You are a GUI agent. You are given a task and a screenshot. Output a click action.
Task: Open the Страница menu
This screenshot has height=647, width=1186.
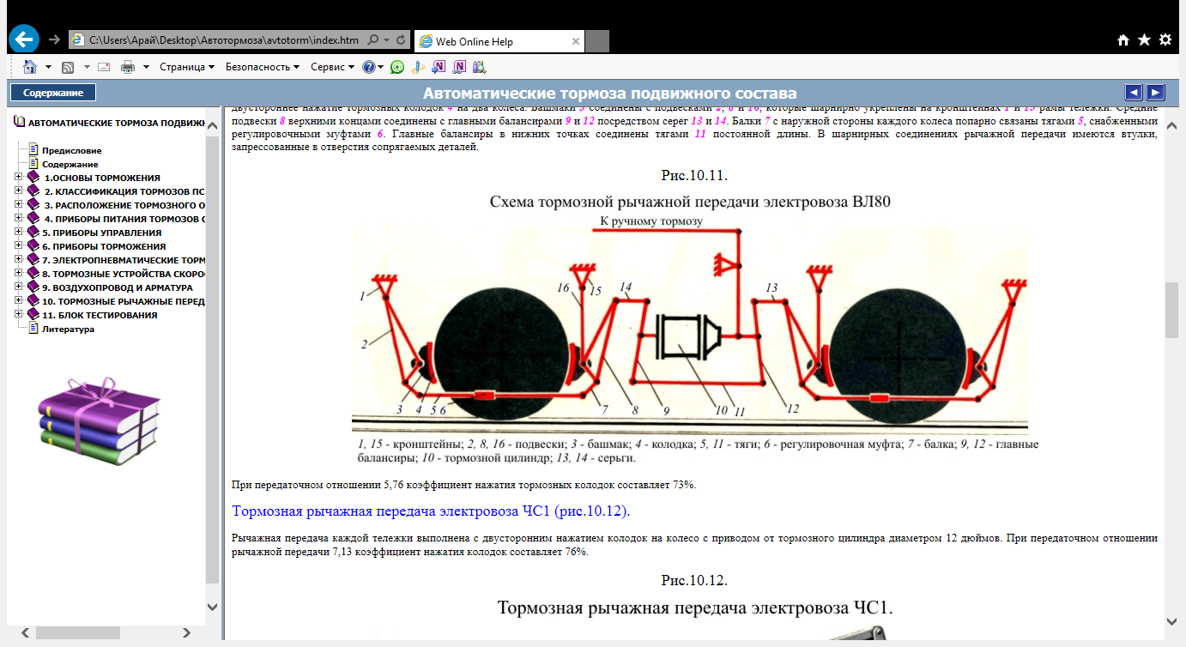(x=186, y=67)
